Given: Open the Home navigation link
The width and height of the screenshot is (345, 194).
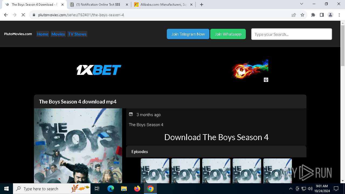Looking at the screenshot, I should pyautogui.click(x=43, y=34).
